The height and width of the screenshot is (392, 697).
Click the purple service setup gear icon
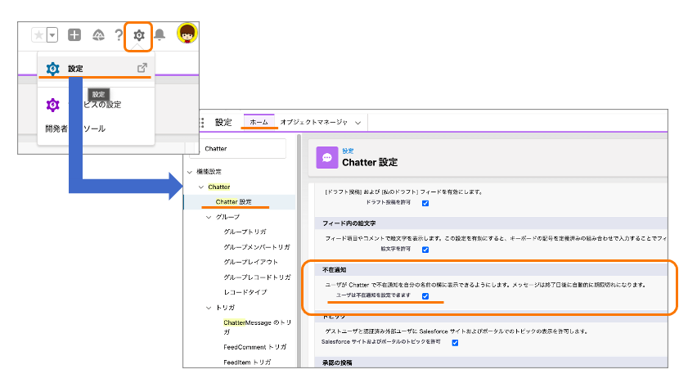(x=53, y=105)
